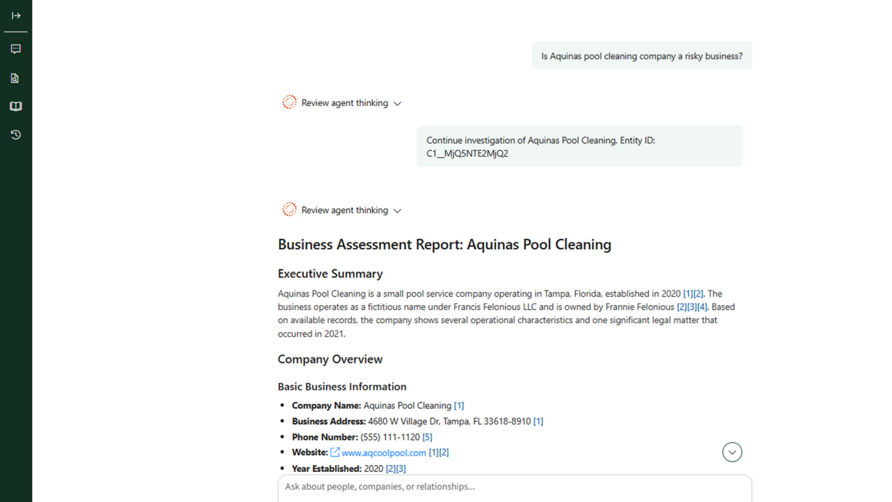Open the document search sidebar icon

[x=15, y=78]
